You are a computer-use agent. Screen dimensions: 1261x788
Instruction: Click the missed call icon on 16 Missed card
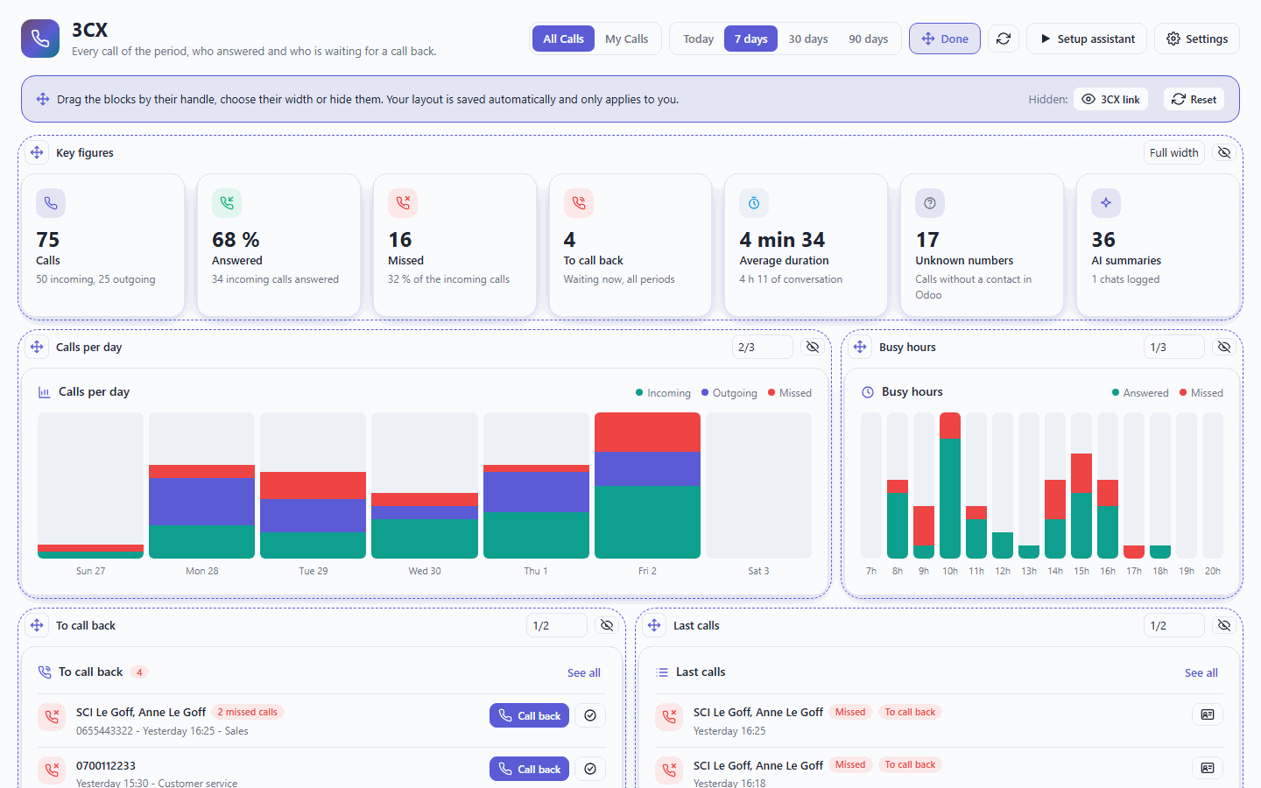click(x=403, y=203)
